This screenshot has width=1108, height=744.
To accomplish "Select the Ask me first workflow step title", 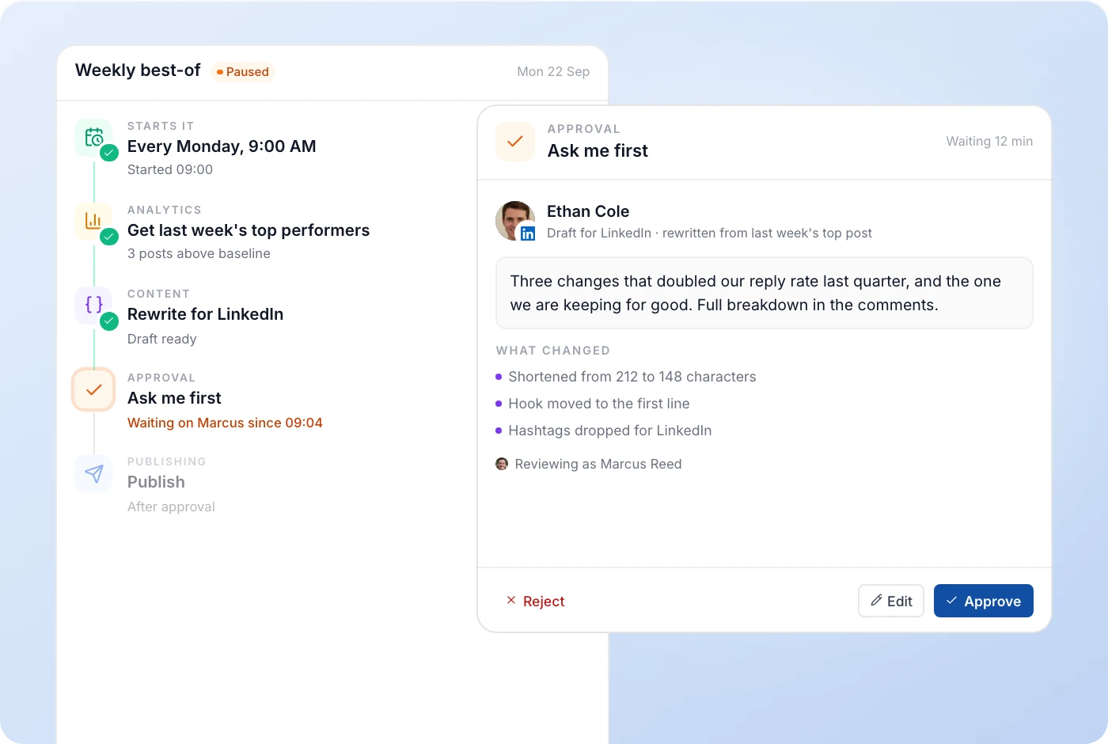I will [174, 398].
